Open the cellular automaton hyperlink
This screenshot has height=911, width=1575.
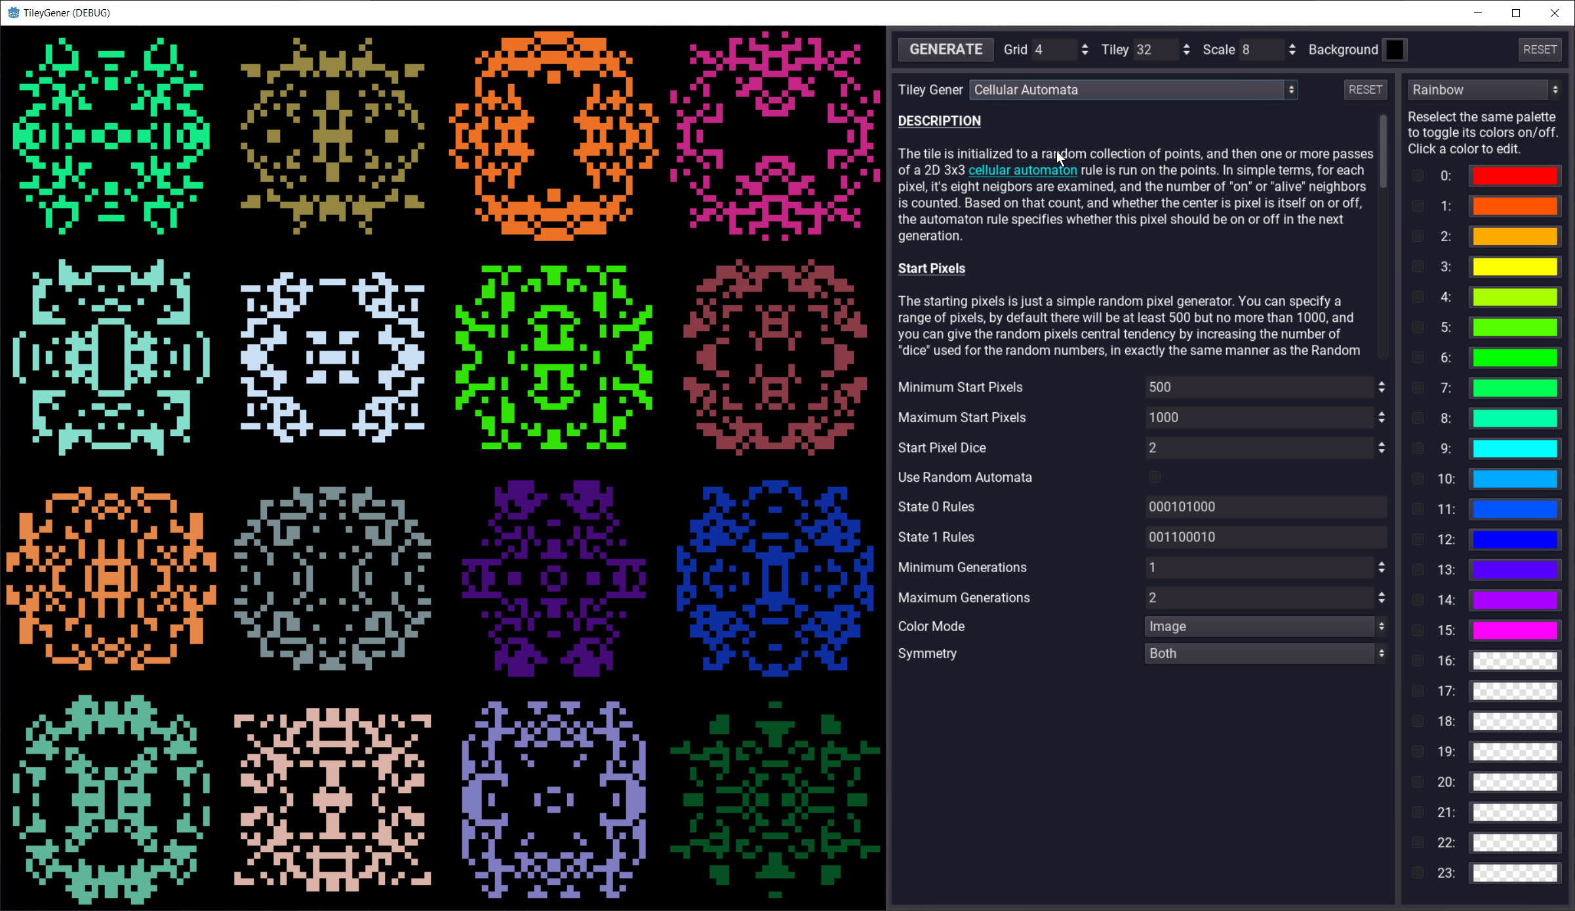(1022, 170)
